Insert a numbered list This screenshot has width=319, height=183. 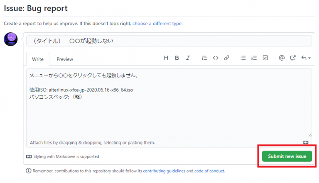254,58
